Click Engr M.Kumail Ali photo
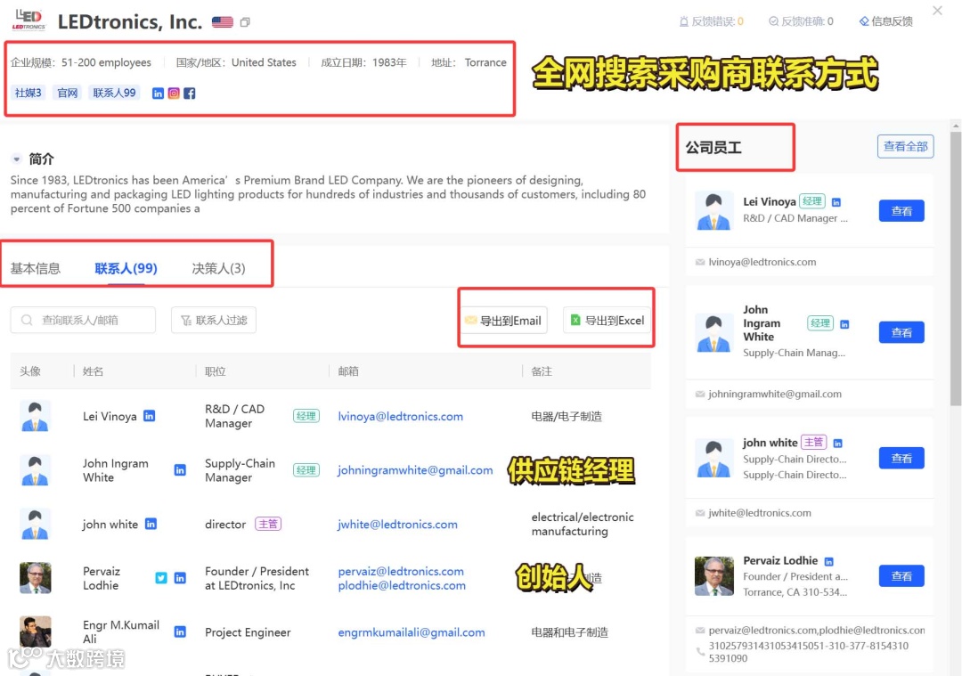Viewport: 962px width, 676px height. pos(35,631)
